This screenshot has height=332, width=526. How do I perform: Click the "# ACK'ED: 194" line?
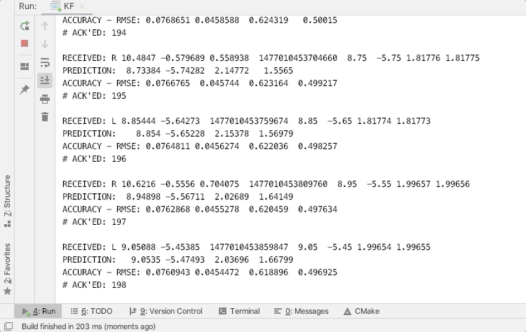point(94,33)
